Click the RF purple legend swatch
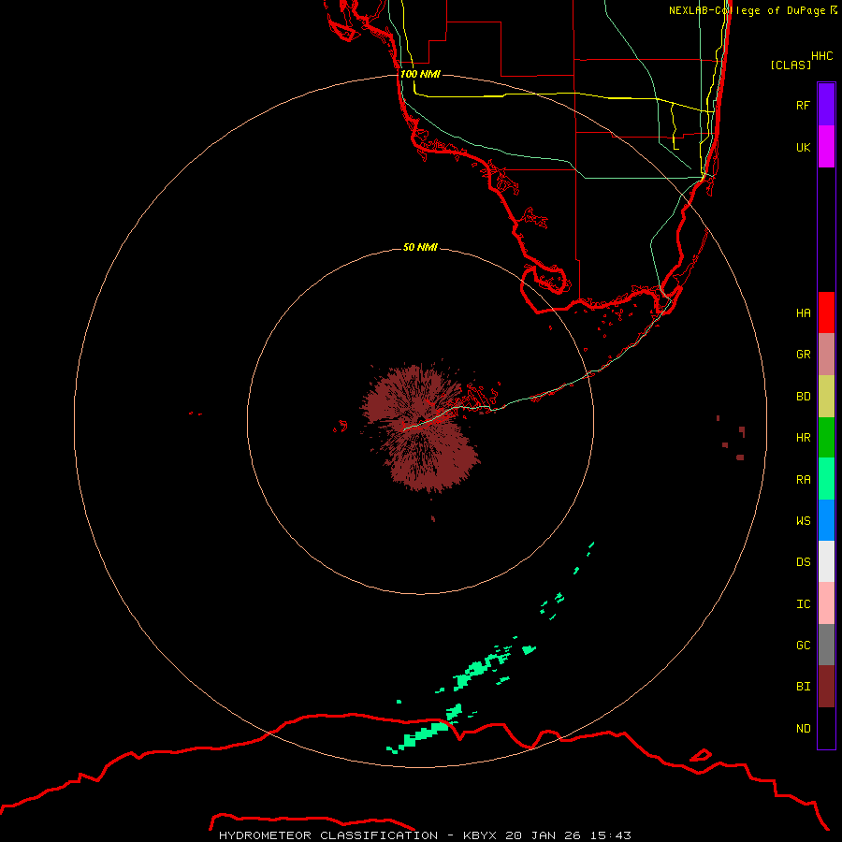Viewport: 842px width, 842px height. pyautogui.click(x=826, y=105)
